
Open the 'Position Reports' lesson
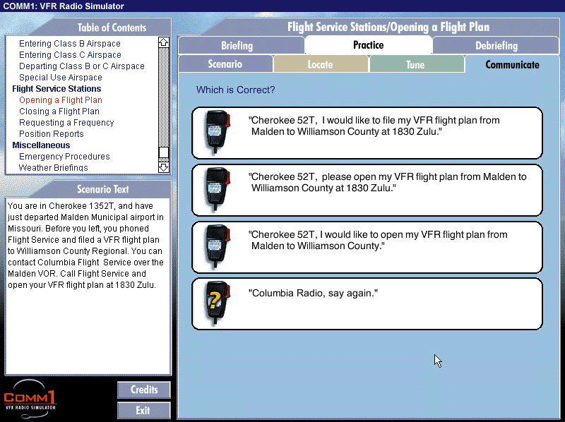tap(52, 134)
